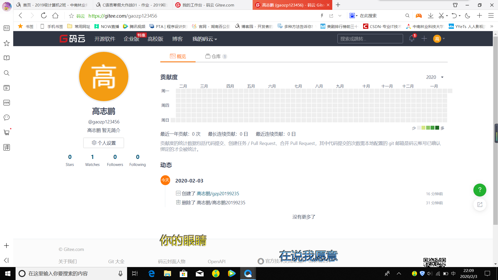Click the browser refresh icon
The width and height of the screenshot is (498, 280).
click(44, 16)
